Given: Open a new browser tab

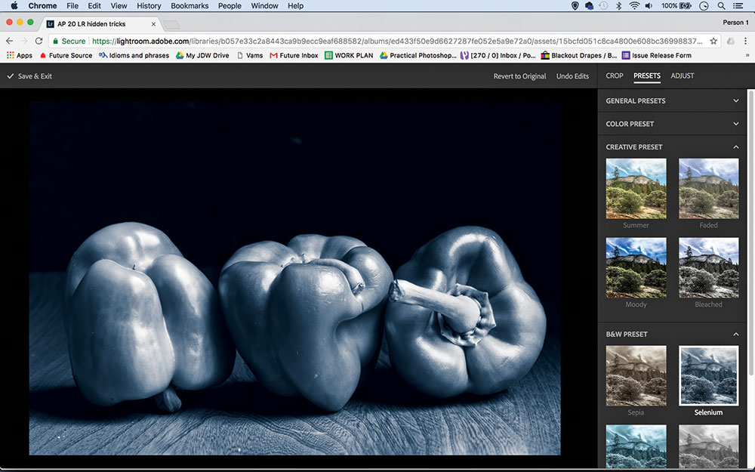Looking at the screenshot, I should [171, 24].
